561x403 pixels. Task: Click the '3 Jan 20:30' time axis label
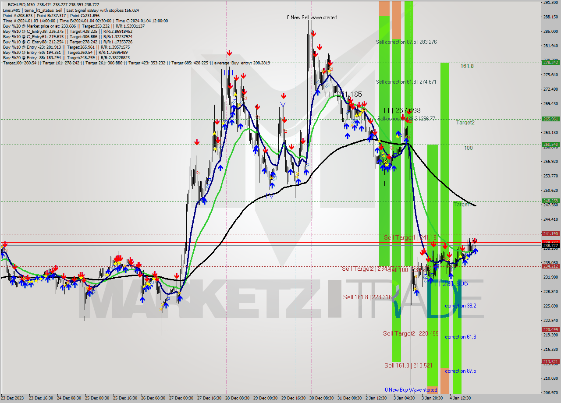tap(432, 398)
